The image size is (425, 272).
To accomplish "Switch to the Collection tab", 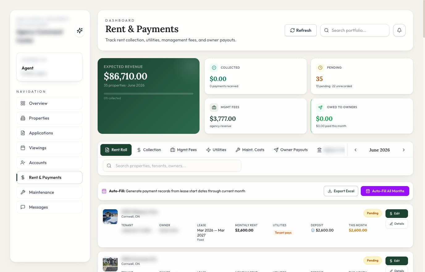I will point(149,150).
